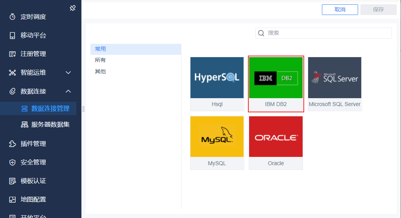The width and height of the screenshot is (401, 218).
Task: Click the 定时调度 clock icon
Action: click(x=12, y=17)
